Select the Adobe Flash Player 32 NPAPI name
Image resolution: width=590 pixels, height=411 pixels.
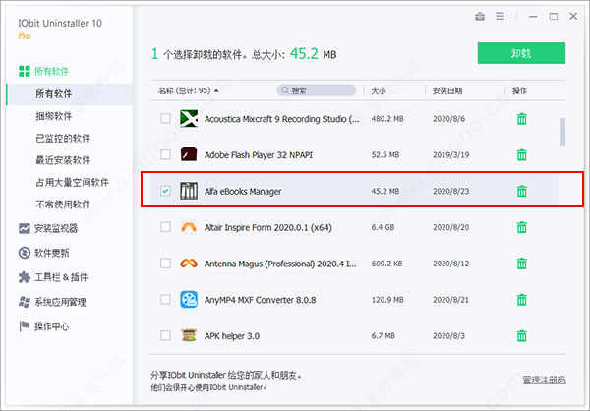[259, 155]
